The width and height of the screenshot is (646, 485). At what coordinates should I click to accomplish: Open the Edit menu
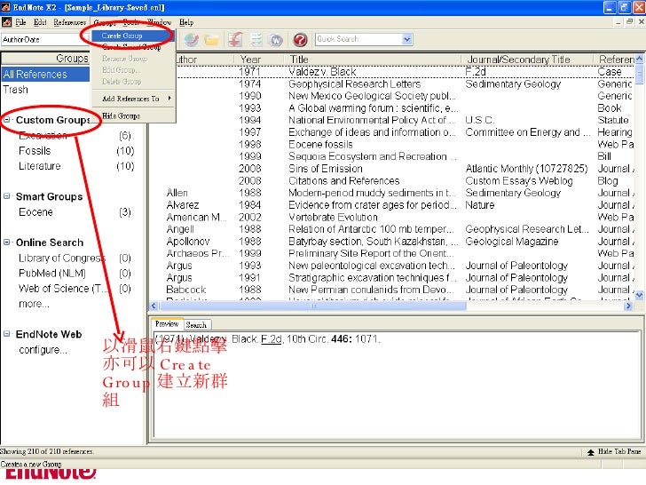40,22
